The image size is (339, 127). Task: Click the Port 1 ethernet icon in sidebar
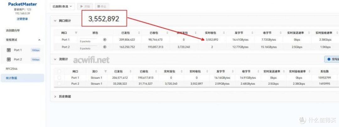9,50
